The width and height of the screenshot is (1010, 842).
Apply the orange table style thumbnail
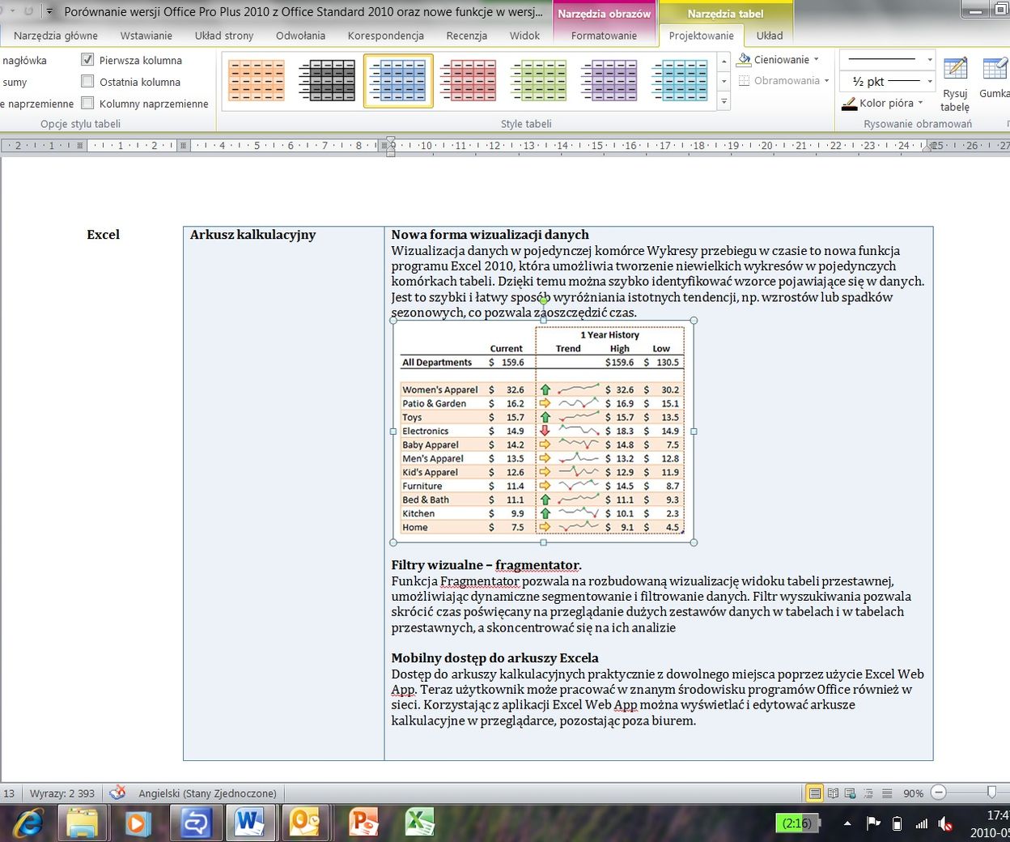point(256,81)
